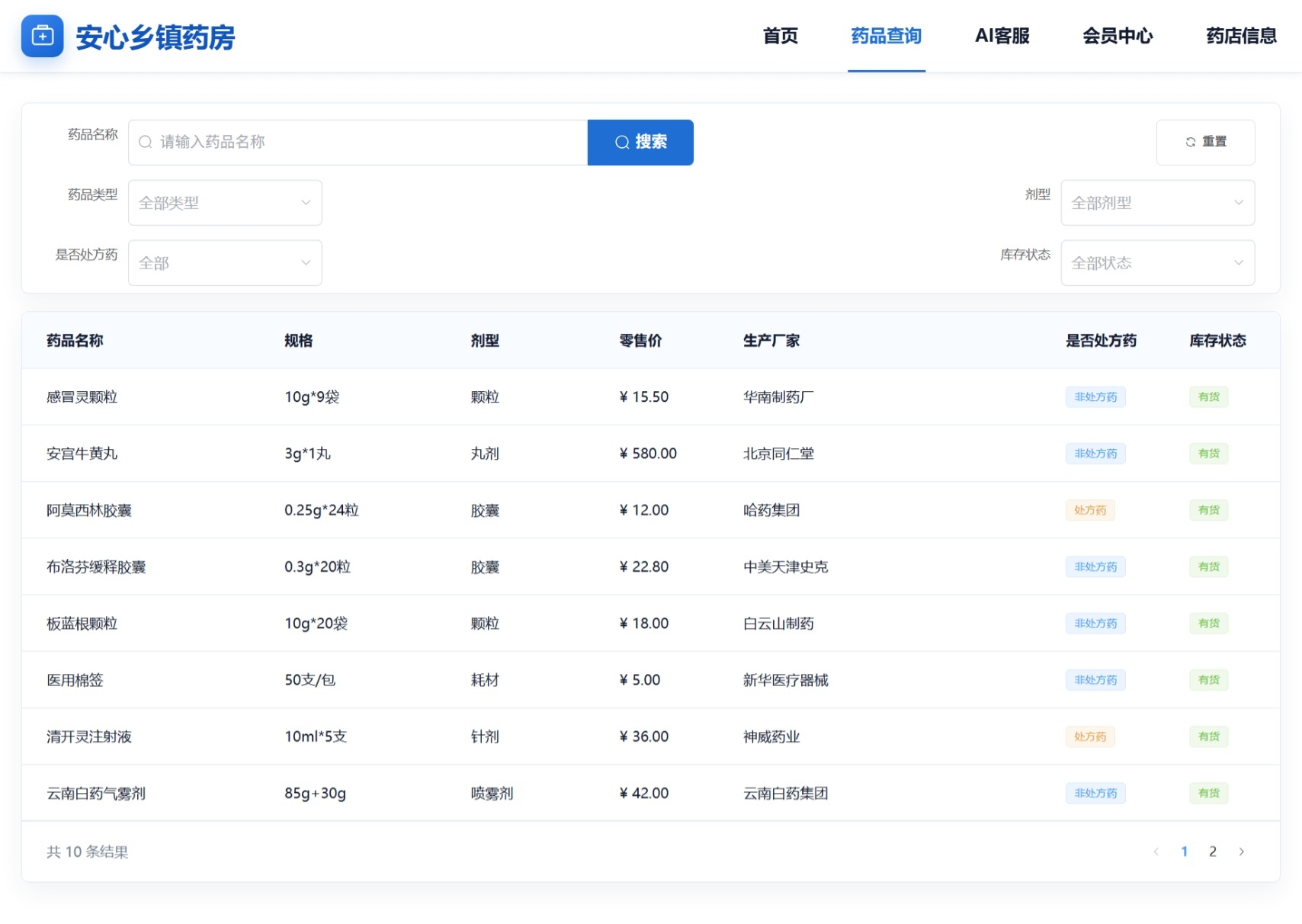Select the 感冒灵颗粒 drug name
This screenshot has width=1302, height=924.
pyautogui.click(x=82, y=397)
